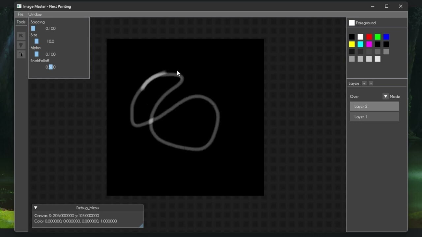Image resolution: width=422 pixels, height=237 pixels.
Task: Click the Size slider handle
Action: click(x=36, y=41)
